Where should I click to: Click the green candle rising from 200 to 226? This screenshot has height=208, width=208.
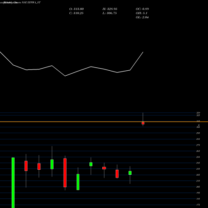click(78, 182)
